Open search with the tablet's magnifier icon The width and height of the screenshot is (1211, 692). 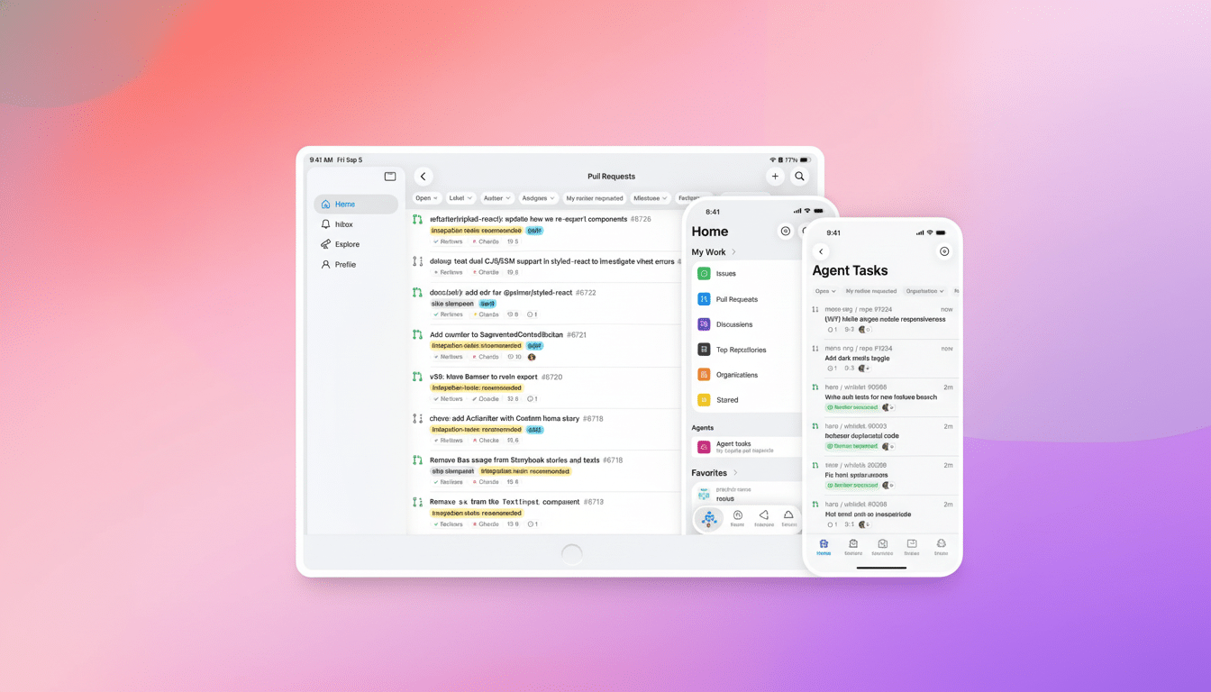click(x=799, y=177)
